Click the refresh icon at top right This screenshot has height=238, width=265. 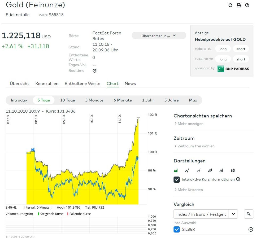pos(230,5)
